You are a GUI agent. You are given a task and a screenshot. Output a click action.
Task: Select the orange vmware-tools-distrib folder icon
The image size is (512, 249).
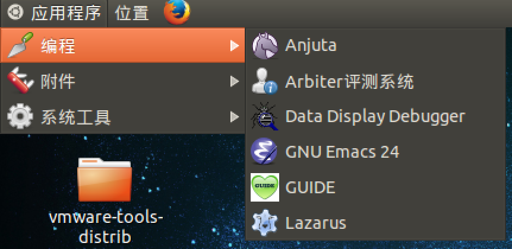click(105, 180)
